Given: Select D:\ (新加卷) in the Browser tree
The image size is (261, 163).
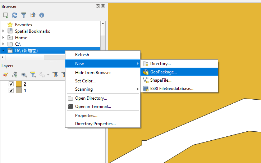Looking at the screenshot, I should pyautogui.click(x=26, y=51).
